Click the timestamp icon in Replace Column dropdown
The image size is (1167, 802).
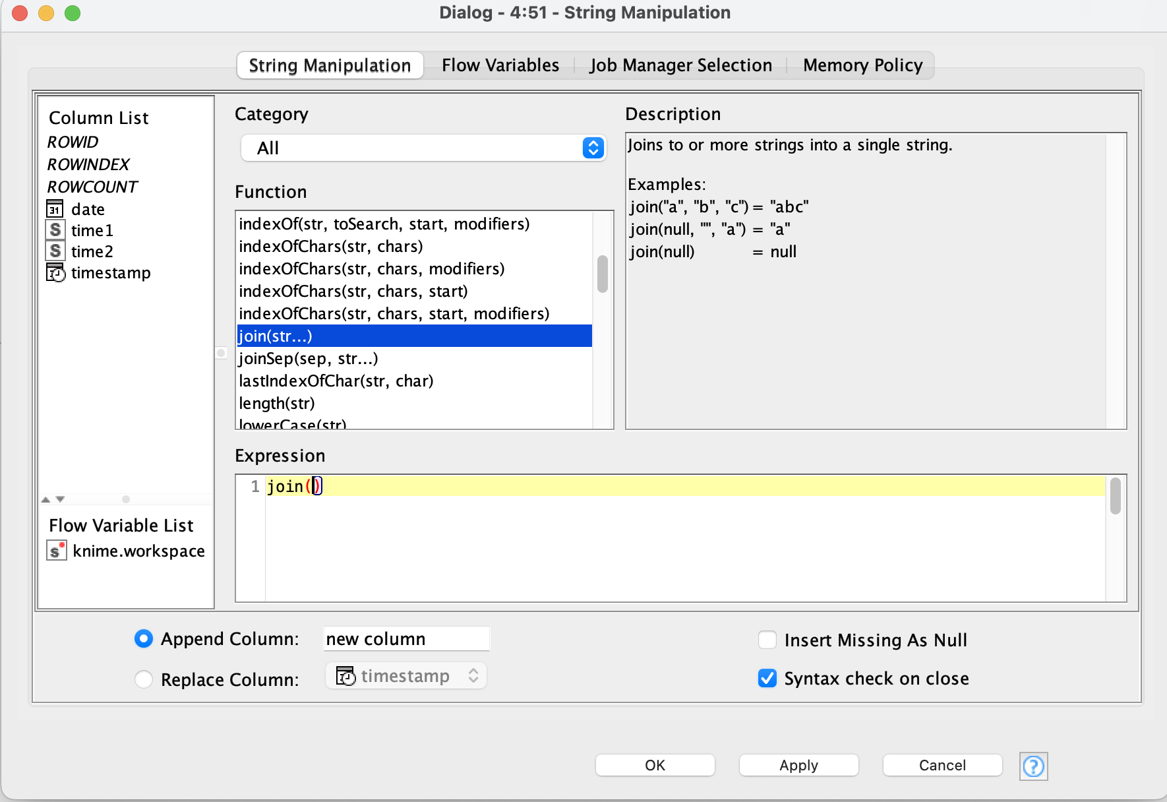[x=345, y=676]
